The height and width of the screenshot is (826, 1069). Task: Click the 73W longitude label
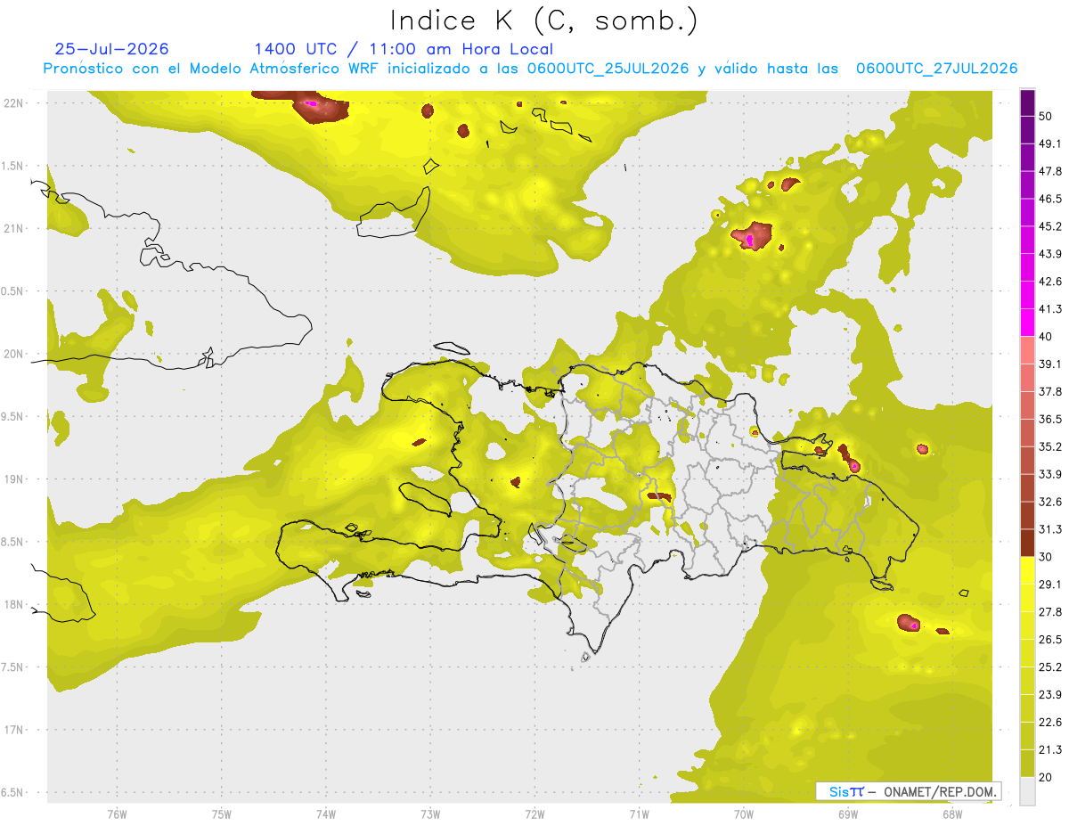tap(430, 814)
